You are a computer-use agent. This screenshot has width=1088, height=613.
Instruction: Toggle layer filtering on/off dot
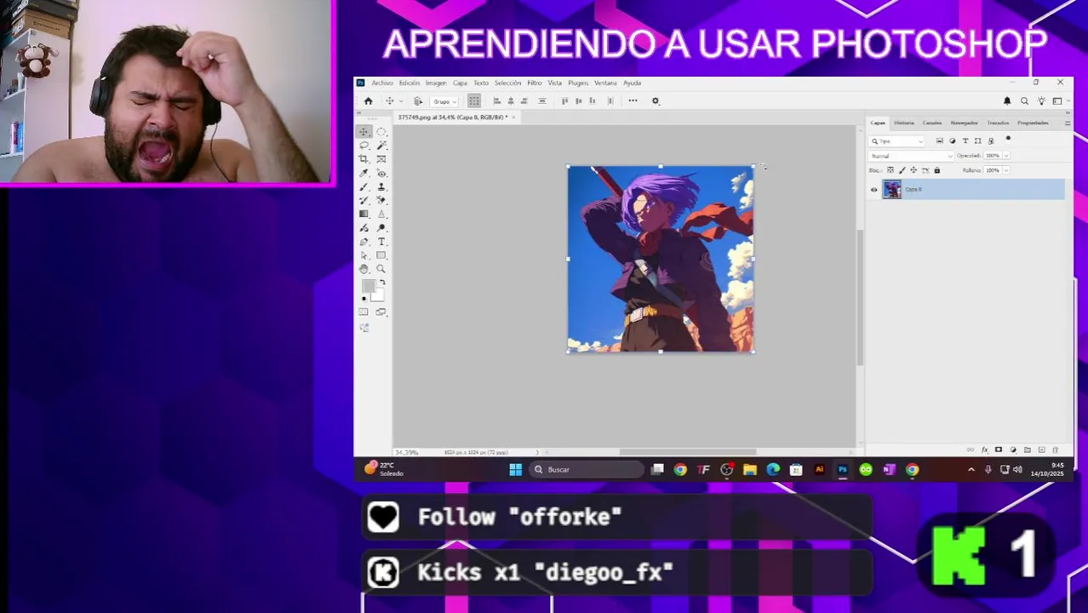[1009, 139]
